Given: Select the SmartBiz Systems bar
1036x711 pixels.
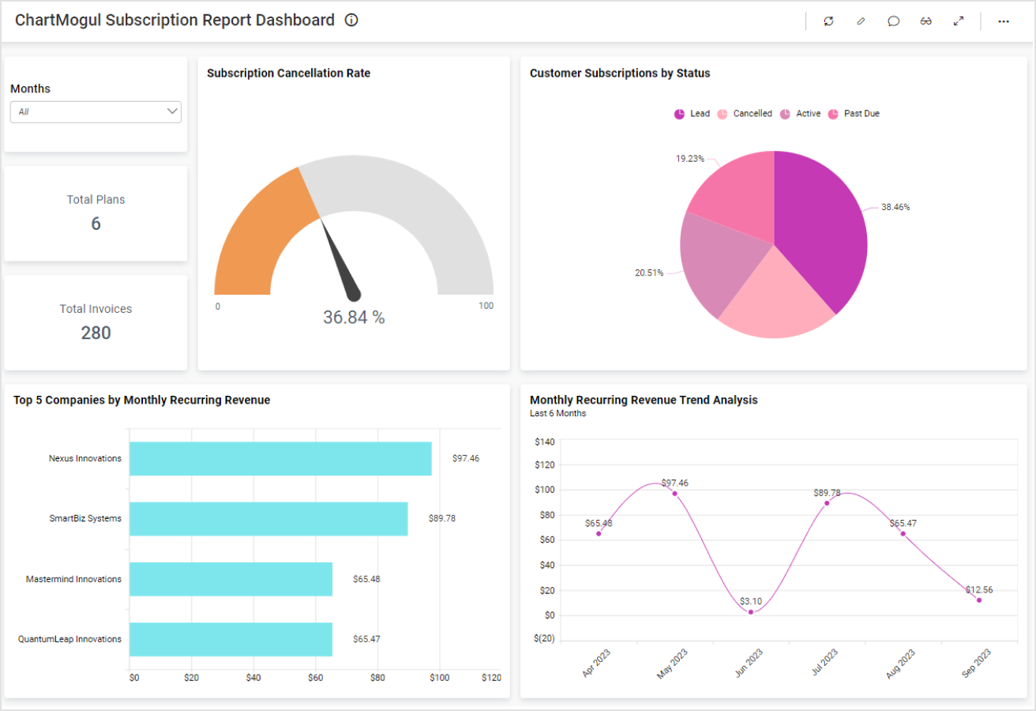Looking at the screenshot, I should tap(268, 518).
